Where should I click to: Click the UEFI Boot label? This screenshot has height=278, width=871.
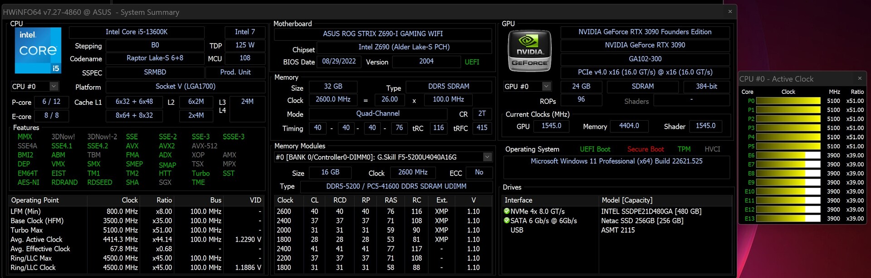tap(595, 149)
